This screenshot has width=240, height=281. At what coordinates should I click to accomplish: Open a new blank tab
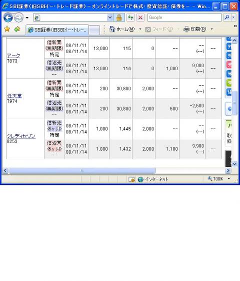pos(94,30)
